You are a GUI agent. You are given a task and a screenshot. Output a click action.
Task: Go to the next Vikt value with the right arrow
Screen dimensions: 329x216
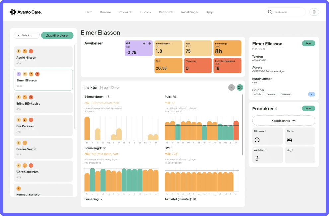[150, 43]
